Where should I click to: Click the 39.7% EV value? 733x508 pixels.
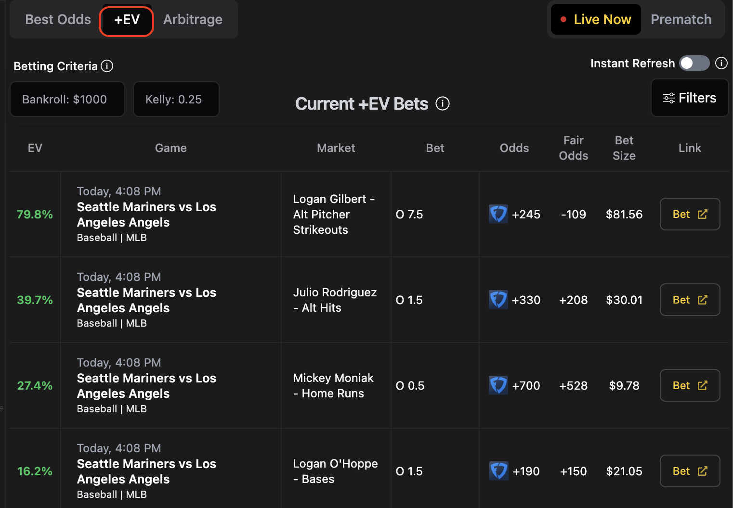pyautogui.click(x=35, y=300)
